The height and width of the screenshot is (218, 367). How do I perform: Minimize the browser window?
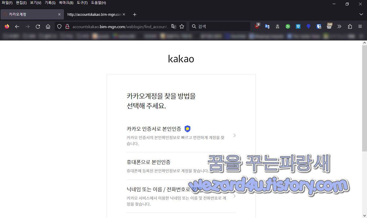(x=334, y=4)
